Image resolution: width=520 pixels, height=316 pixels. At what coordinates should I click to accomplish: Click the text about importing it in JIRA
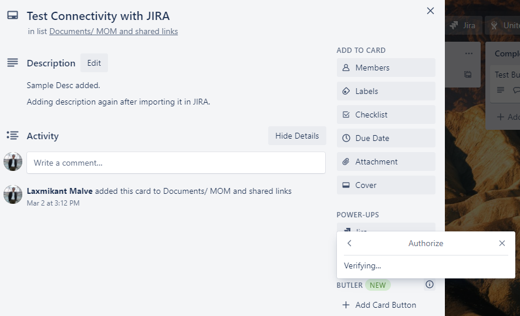[119, 102]
